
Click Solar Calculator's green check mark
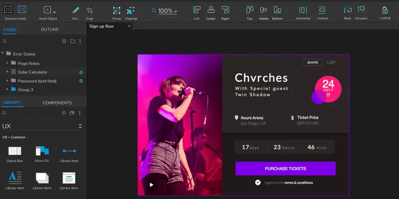click(x=81, y=72)
